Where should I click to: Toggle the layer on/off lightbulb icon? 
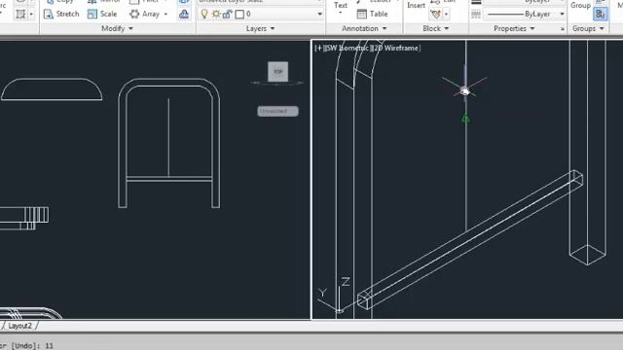(204, 15)
